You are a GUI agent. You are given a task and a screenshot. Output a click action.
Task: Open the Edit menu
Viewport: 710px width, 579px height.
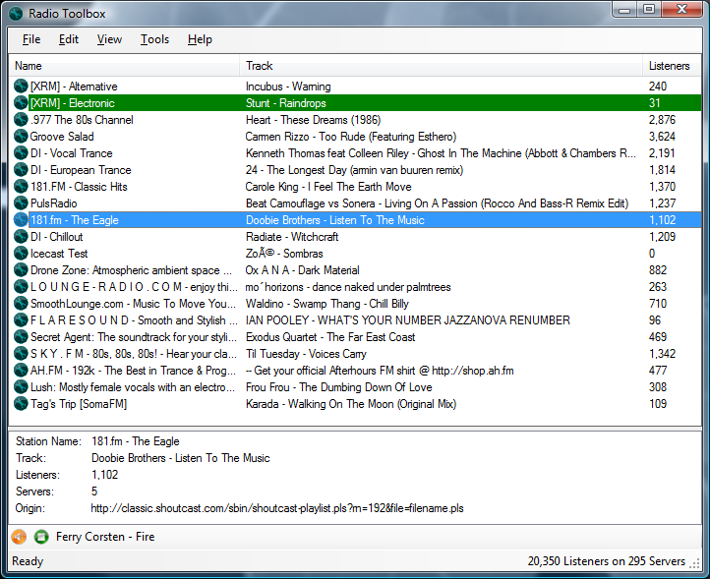[69, 39]
